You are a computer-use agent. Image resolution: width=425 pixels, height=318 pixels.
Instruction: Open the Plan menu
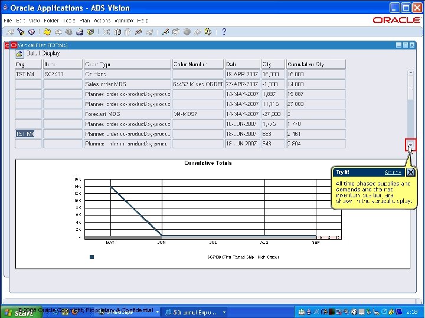pyautogui.click(x=84, y=21)
